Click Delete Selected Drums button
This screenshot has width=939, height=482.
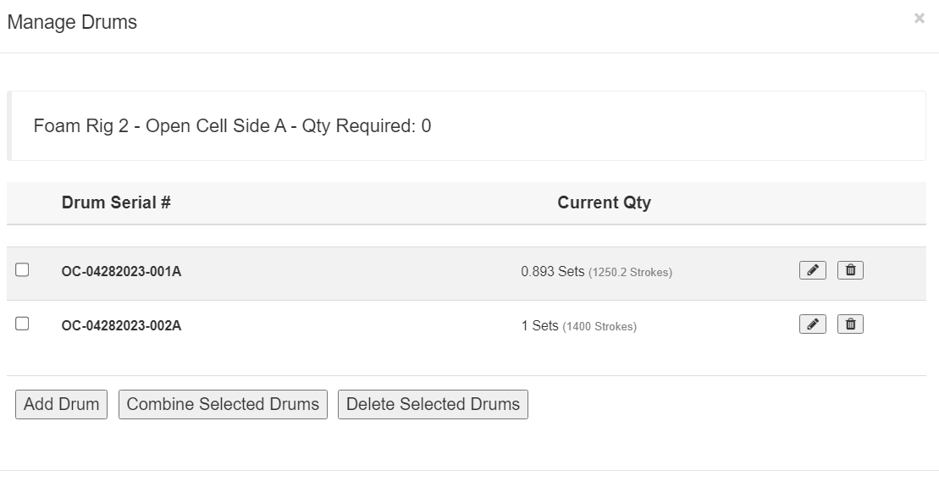(x=433, y=404)
